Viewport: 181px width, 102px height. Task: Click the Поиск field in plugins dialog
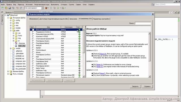[143, 23]
